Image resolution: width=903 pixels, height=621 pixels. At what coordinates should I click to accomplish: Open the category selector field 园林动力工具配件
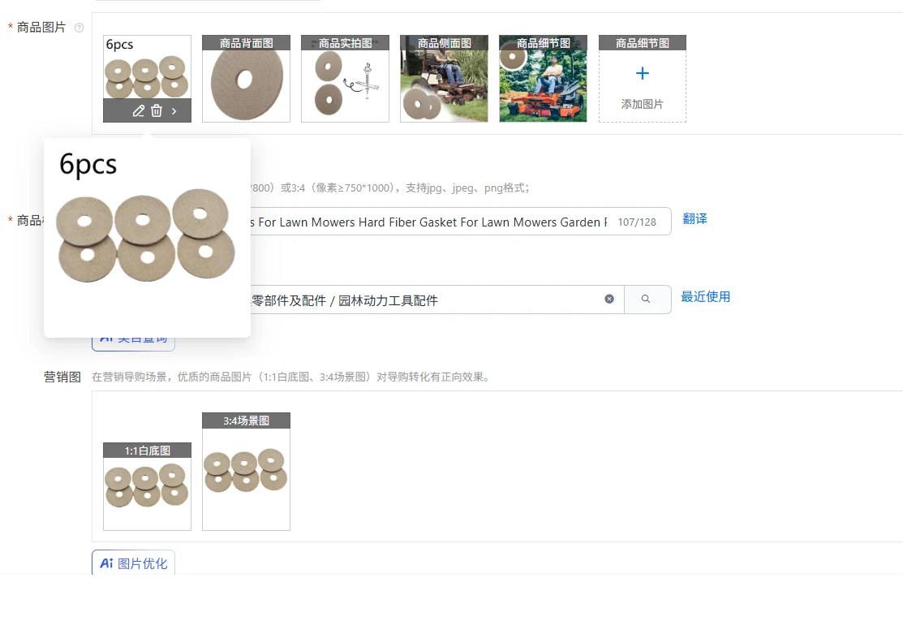[x=436, y=300]
